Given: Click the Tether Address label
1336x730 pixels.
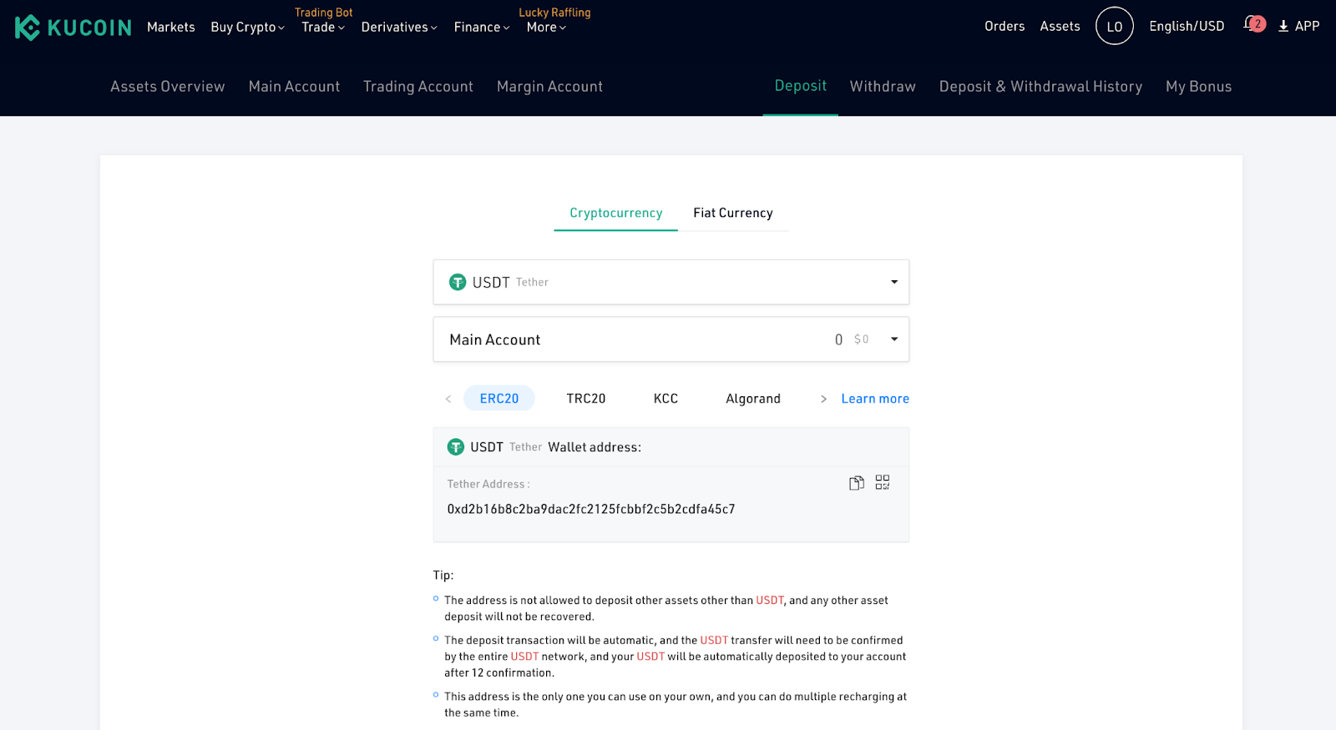Looking at the screenshot, I should coord(488,484).
